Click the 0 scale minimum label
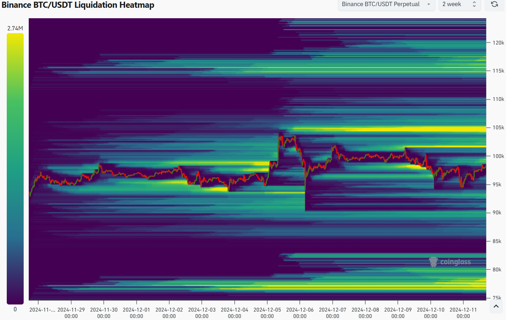This screenshot has height=320, width=506. 15,309
